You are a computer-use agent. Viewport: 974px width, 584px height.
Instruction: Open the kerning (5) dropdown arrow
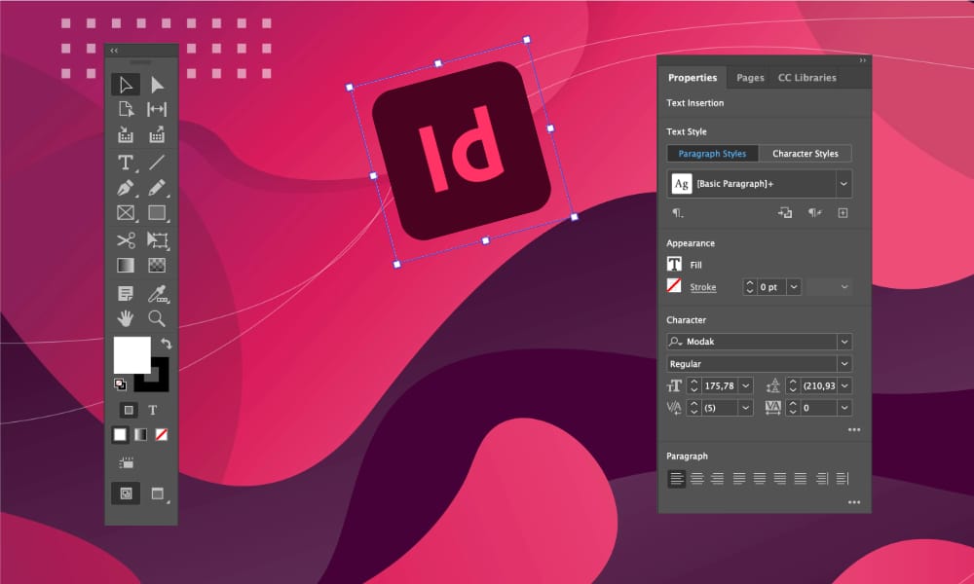[x=746, y=408]
